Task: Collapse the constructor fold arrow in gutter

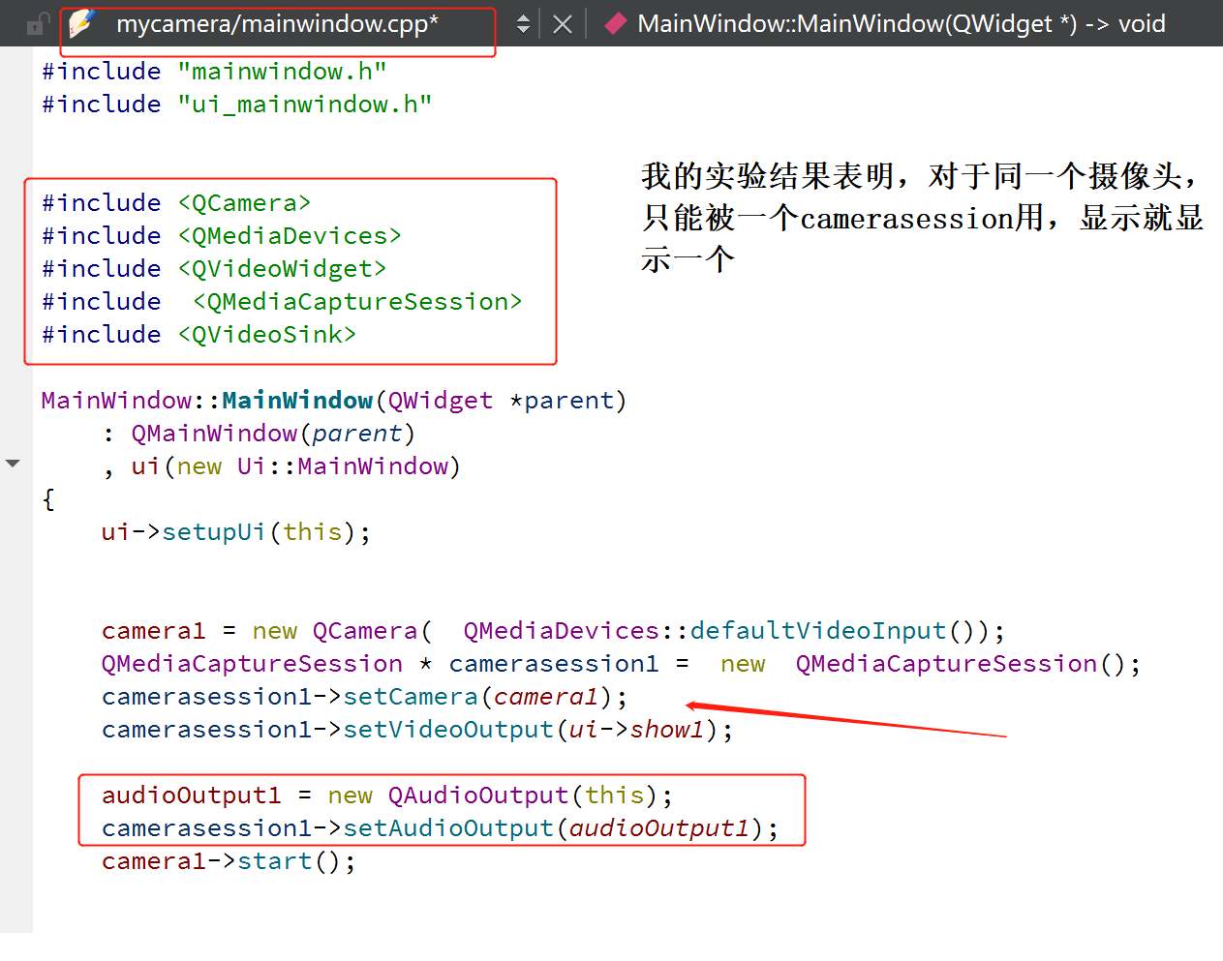Action: coord(13,464)
